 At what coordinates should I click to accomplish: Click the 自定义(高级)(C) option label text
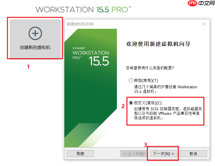pos(148,103)
